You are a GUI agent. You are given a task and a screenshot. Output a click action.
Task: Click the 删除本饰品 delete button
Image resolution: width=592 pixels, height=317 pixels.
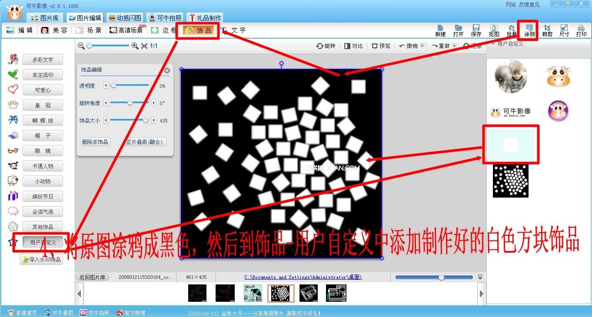click(95, 142)
